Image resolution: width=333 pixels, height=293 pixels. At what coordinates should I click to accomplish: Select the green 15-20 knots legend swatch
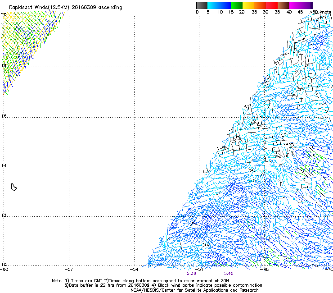click(x=237, y=5)
